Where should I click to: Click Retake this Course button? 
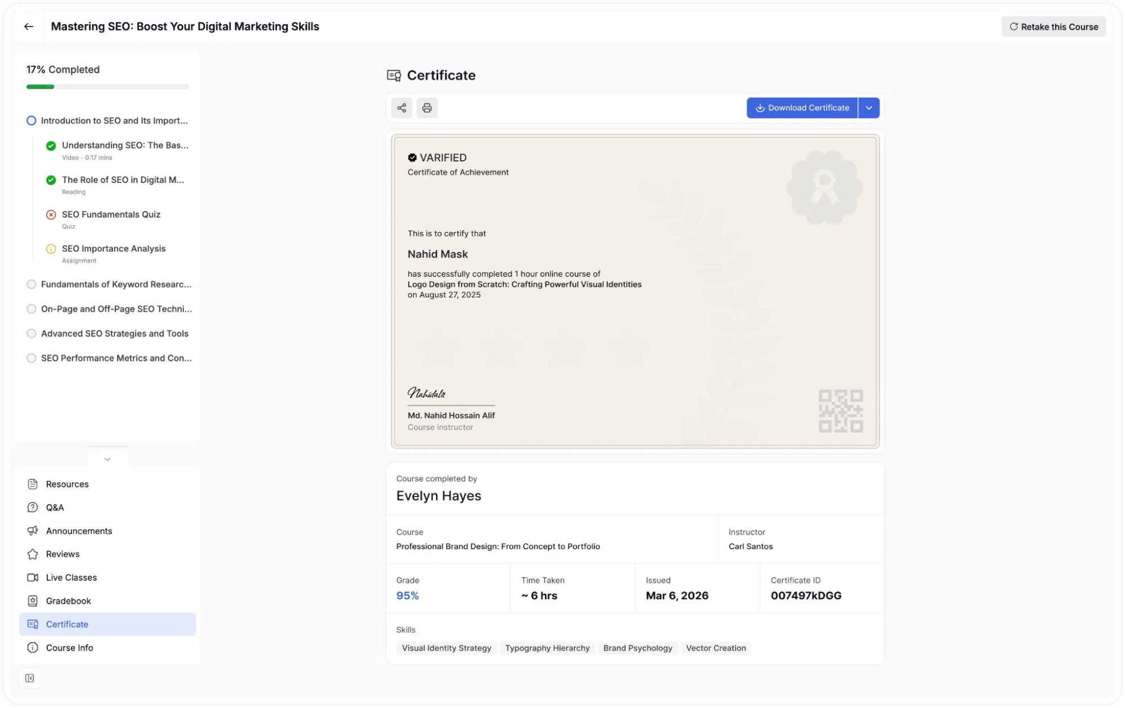(x=1053, y=26)
